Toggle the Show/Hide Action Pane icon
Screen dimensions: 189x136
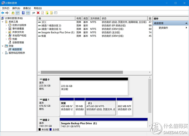(x=28, y=13)
